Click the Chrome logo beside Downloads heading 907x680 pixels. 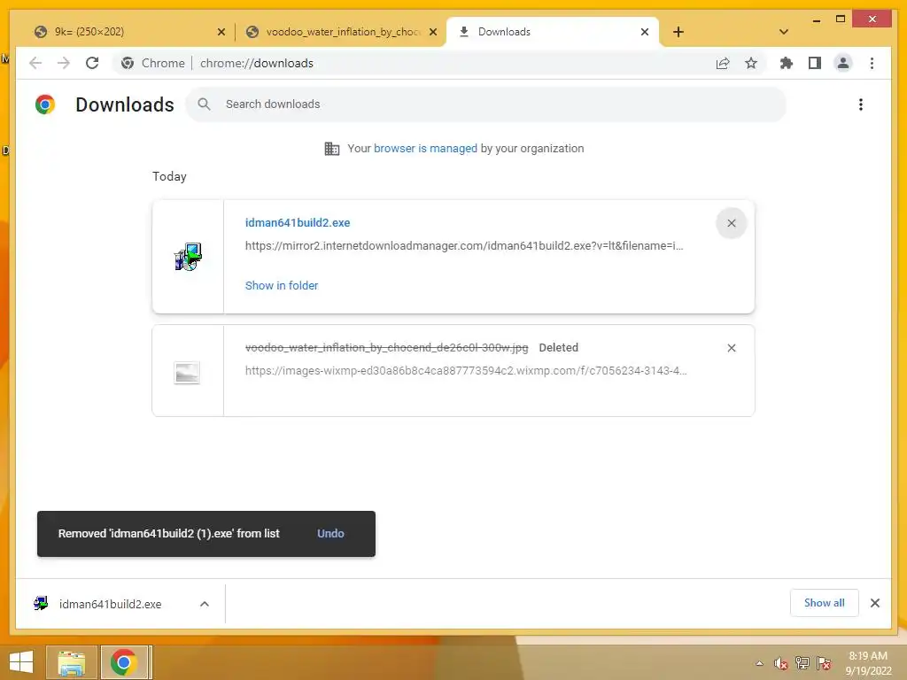pyautogui.click(x=45, y=104)
